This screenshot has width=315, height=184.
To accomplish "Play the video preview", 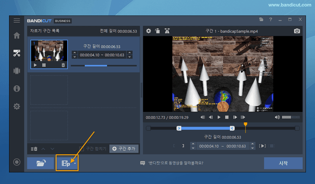I will [219, 117].
